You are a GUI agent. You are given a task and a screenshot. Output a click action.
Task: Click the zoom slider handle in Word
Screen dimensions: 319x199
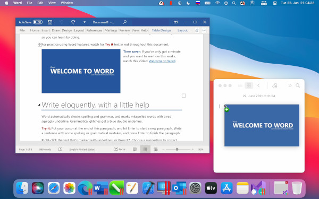tap(177, 149)
